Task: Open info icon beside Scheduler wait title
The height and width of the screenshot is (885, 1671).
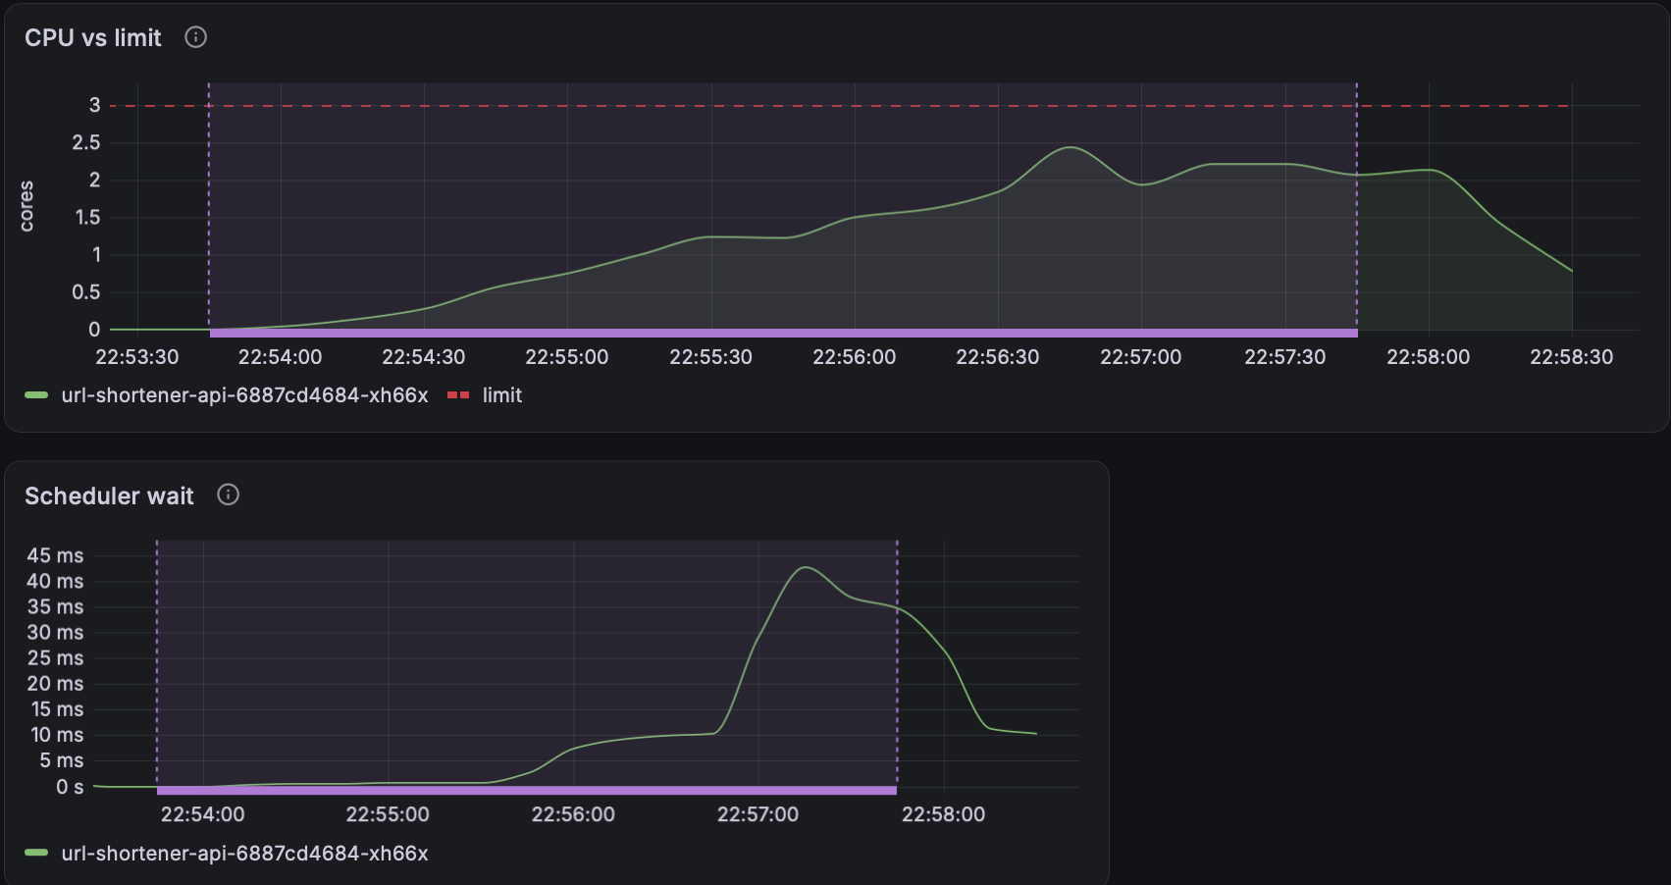Action: pos(229,495)
